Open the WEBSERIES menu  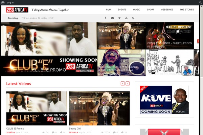coord(167,9)
